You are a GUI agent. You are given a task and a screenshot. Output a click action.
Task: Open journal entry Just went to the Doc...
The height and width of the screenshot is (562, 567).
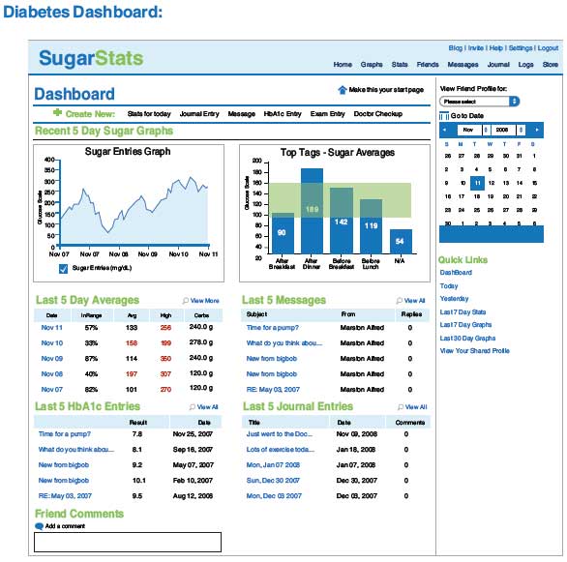point(280,434)
